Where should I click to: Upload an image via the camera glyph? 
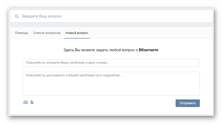point(25,102)
